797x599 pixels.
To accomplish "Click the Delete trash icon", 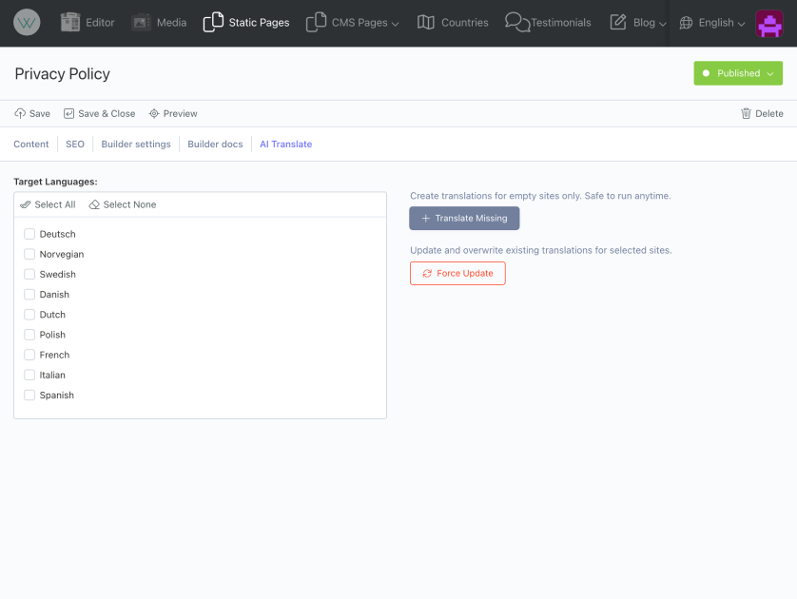I will click(746, 114).
